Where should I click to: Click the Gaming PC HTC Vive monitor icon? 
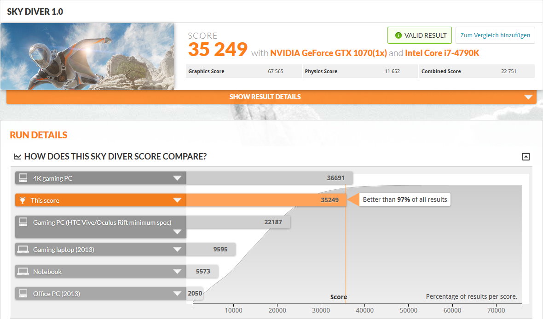23,222
